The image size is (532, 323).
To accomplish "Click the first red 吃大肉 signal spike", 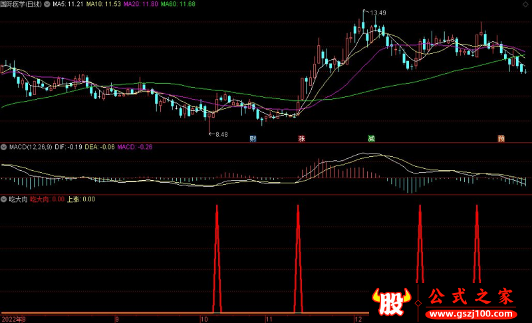I will [x=217, y=259].
